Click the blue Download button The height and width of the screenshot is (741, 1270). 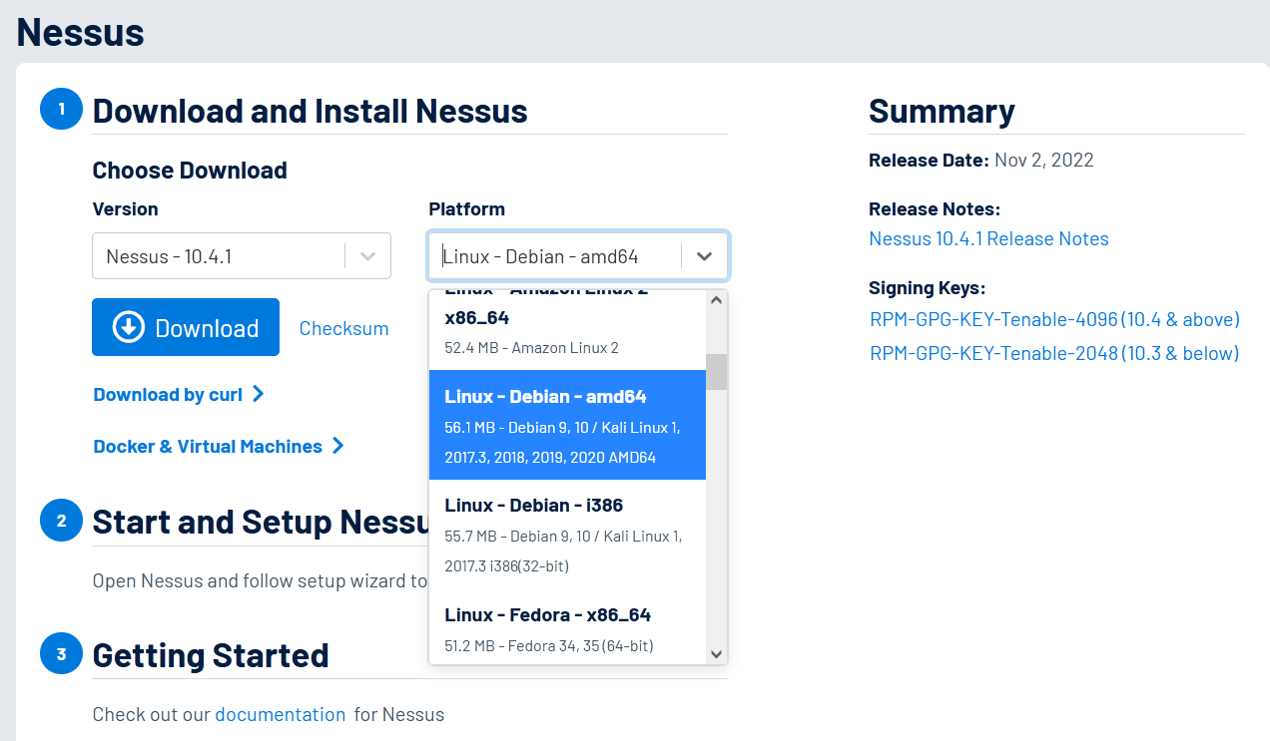pos(186,327)
